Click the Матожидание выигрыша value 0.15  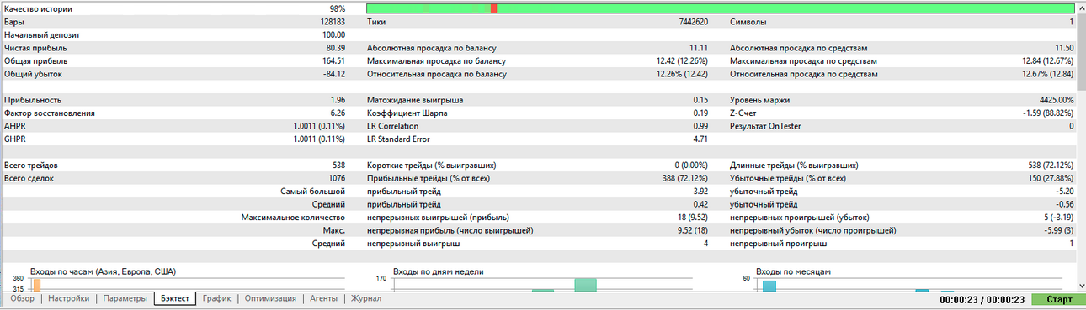pos(700,100)
